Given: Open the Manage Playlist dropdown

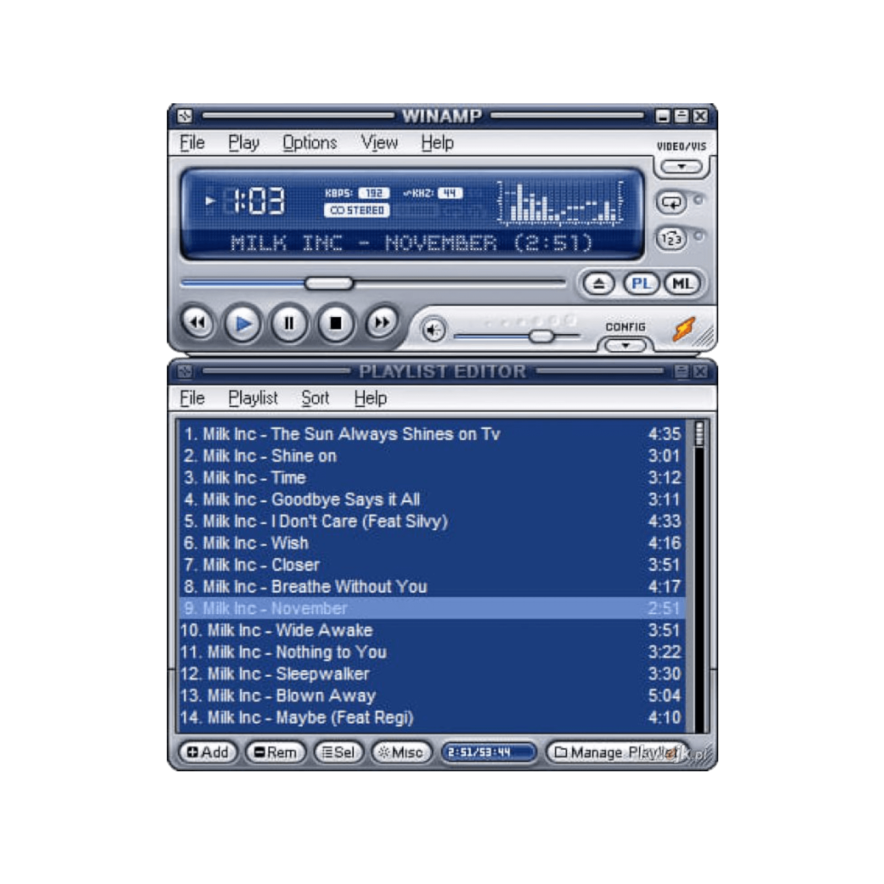Looking at the screenshot, I should pyautogui.click(x=617, y=752).
